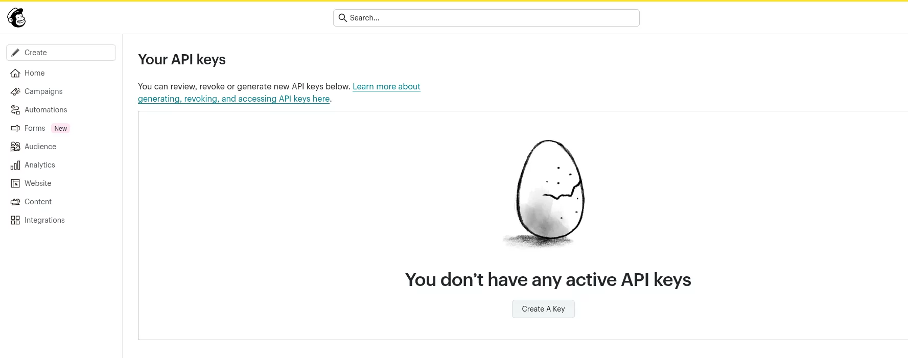Click the New badge next to Forms

tap(61, 129)
